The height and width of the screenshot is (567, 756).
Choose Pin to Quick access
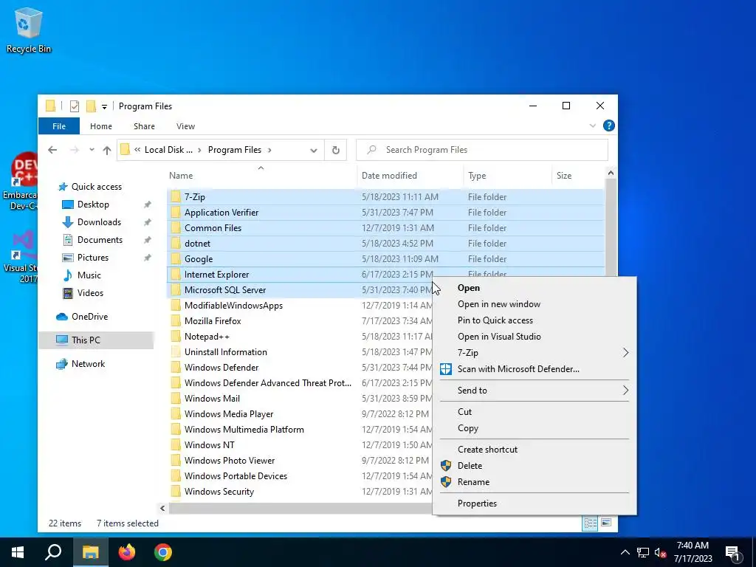(535, 320)
